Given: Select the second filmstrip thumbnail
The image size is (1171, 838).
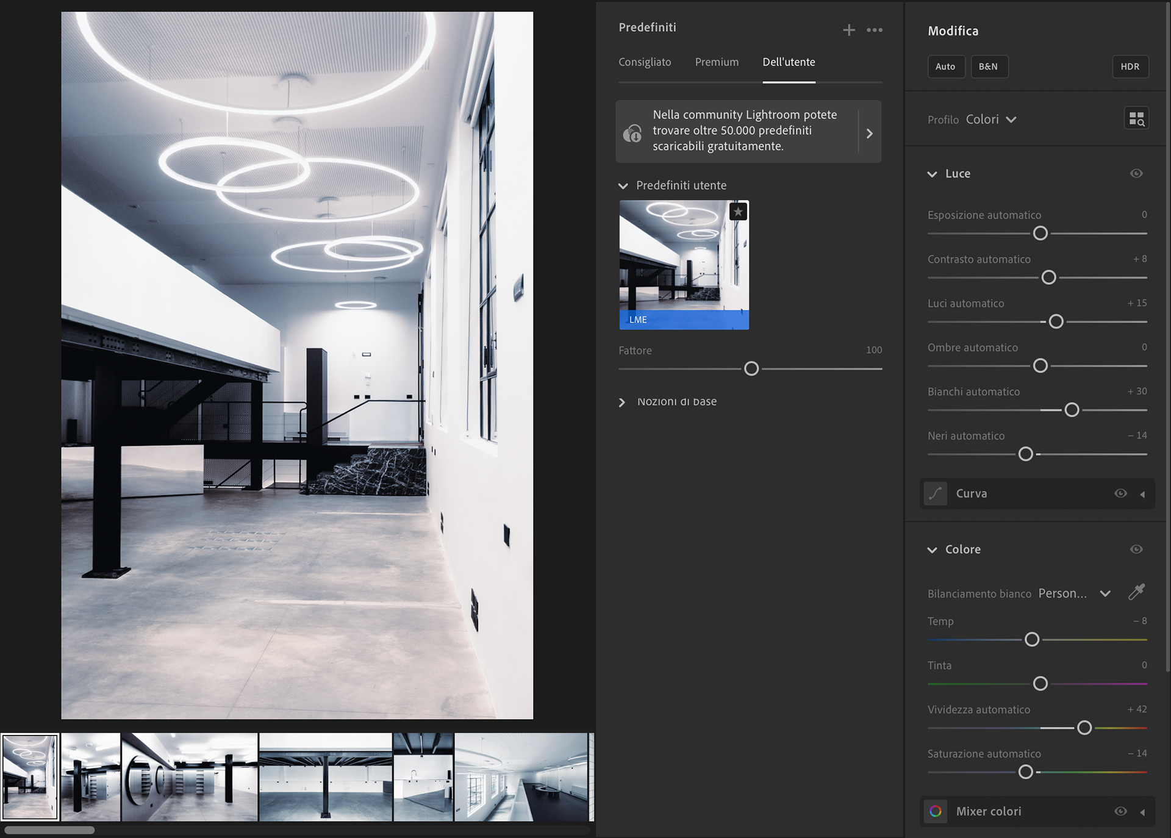Looking at the screenshot, I should click(90, 777).
